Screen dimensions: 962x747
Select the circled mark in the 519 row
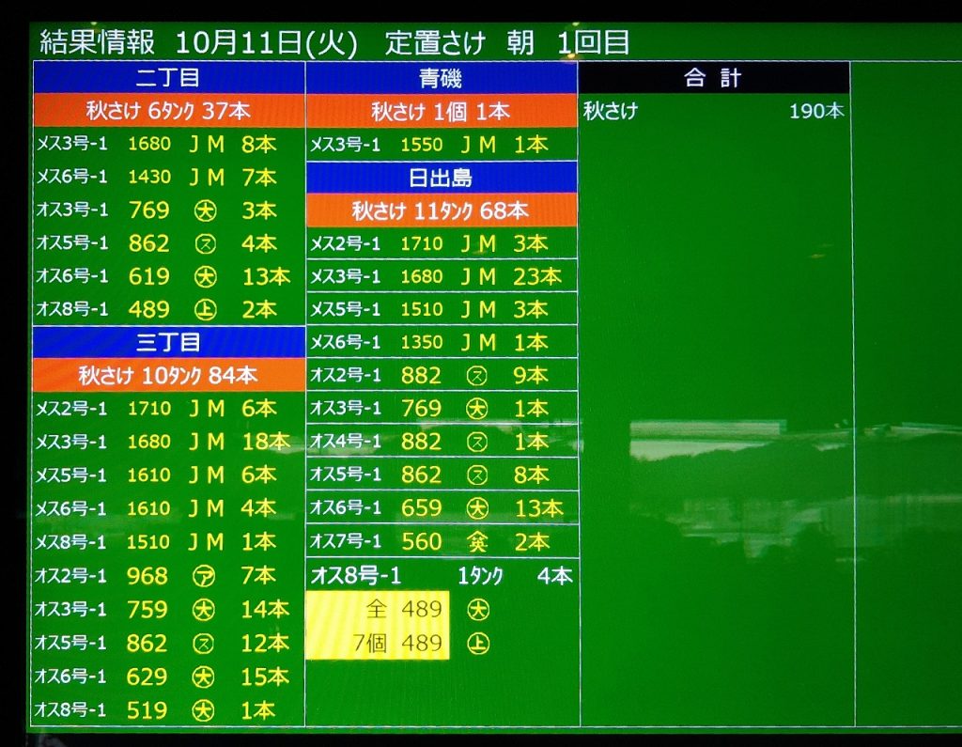[x=205, y=710]
